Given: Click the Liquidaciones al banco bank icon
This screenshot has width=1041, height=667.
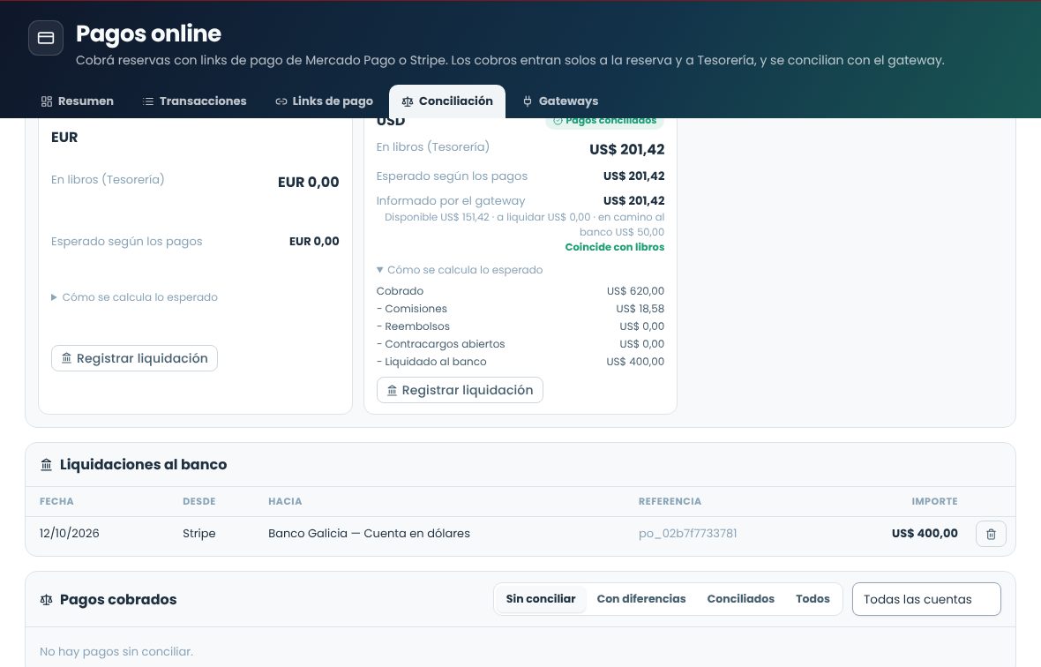Looking at the screenshot, I should [x=46, y=465].
